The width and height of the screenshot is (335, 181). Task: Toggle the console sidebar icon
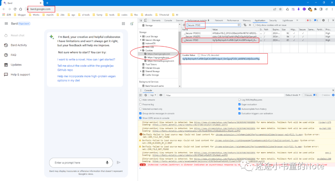tap(141, 95)
